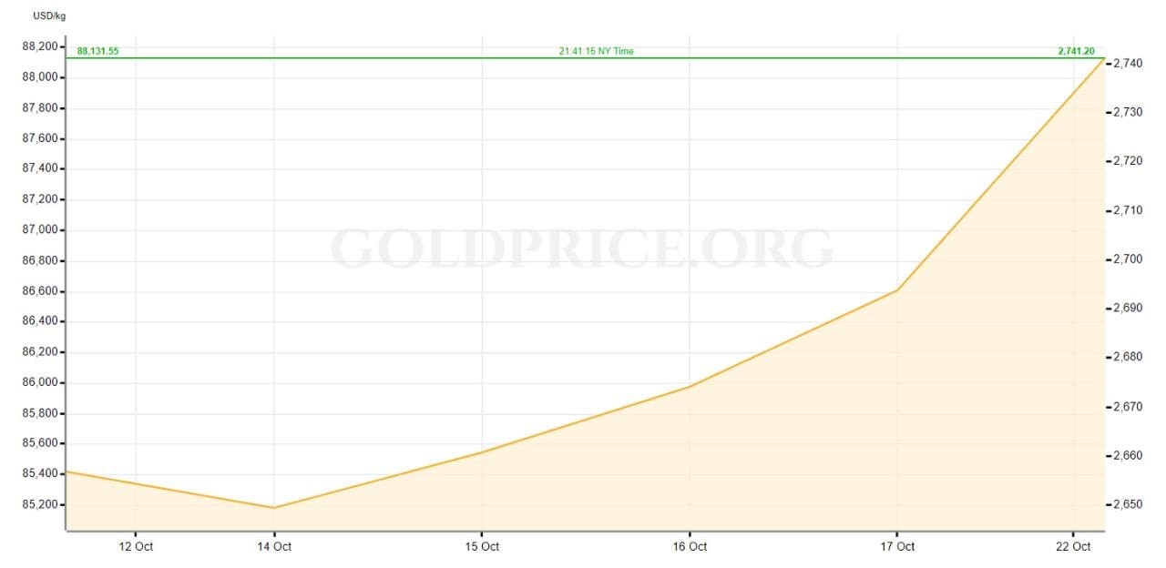
Task: Click the 85,200 left axis label
Action: coord(43,504)
